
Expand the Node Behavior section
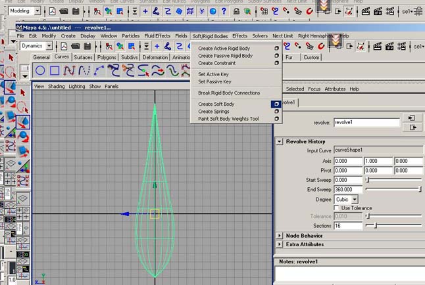[x=280, y=235]
